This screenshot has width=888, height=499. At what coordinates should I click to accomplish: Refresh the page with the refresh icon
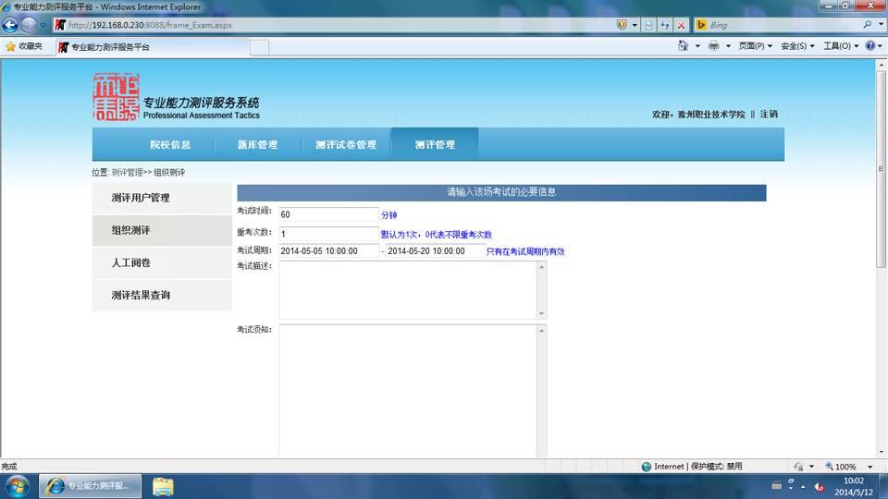click(665, 25)
